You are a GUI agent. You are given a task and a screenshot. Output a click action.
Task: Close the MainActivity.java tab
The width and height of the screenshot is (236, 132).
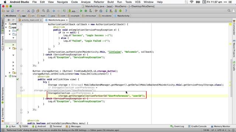click(67, 20)
